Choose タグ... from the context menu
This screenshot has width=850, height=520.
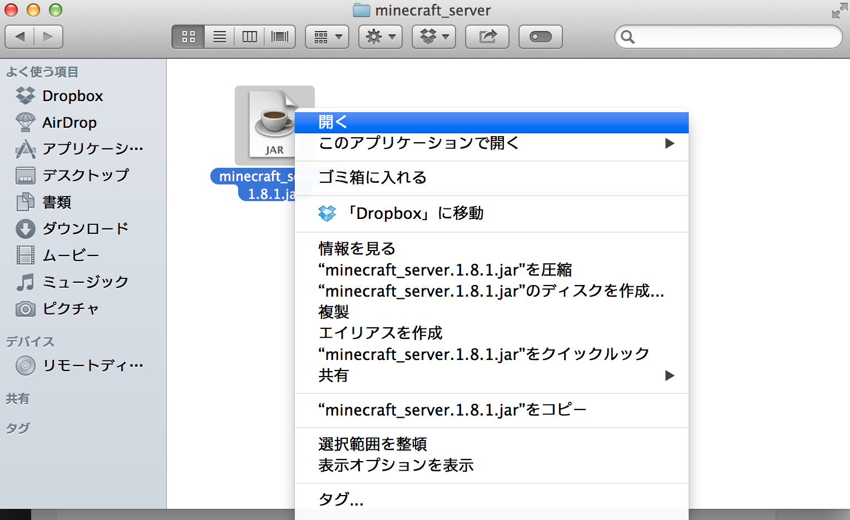tap(492, 499)
